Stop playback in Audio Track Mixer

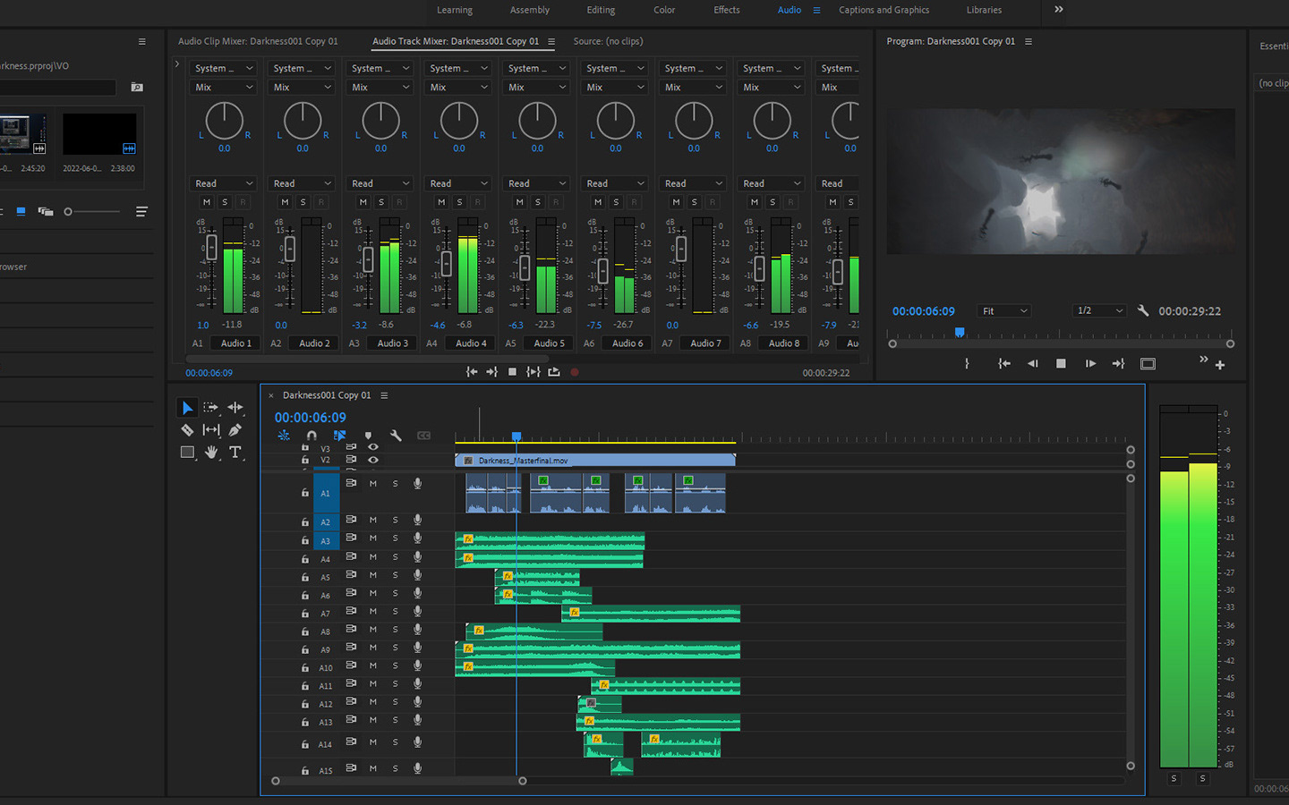coord(512,372)
